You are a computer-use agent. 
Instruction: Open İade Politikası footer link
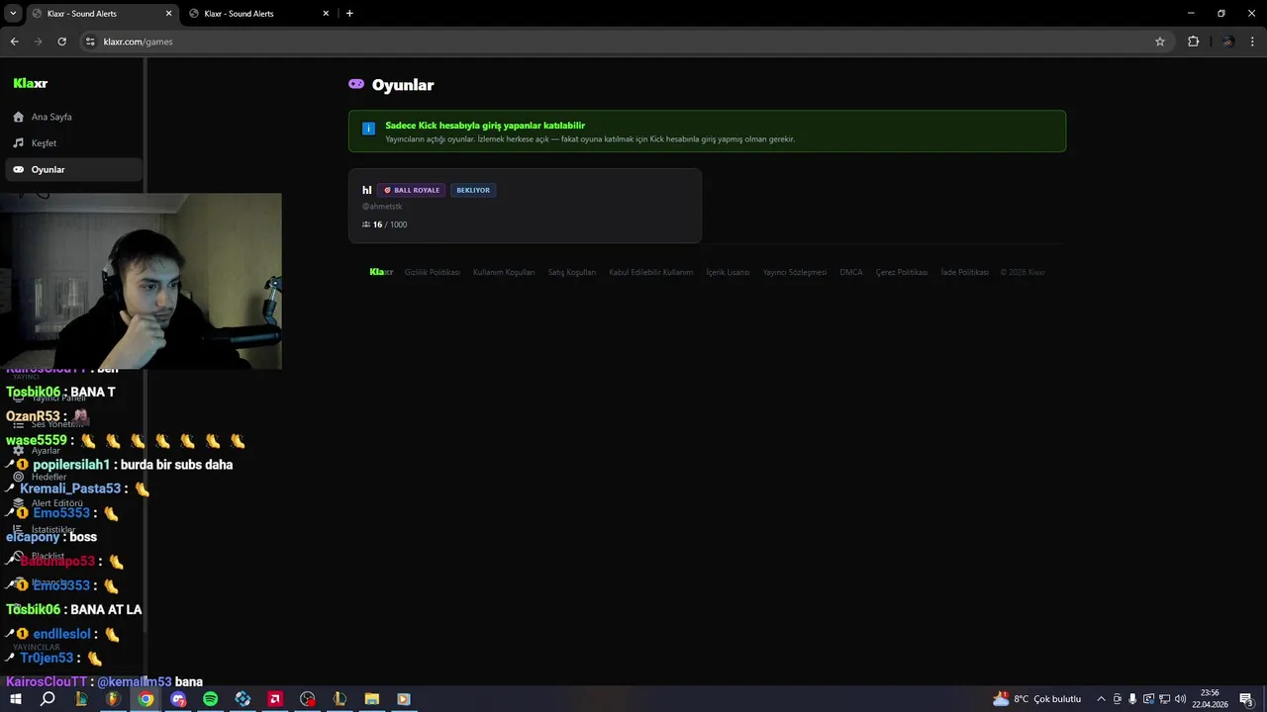[964, 272]
